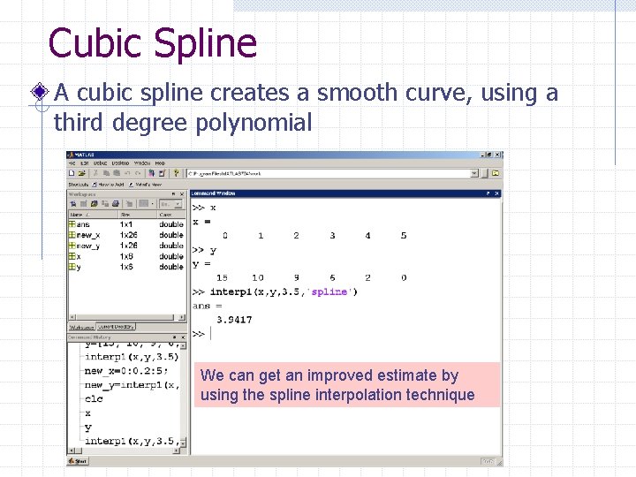Screen dimensions: 636x477
Task: Select the x variable row in the Workspace
Action: (x=126, y=256)
